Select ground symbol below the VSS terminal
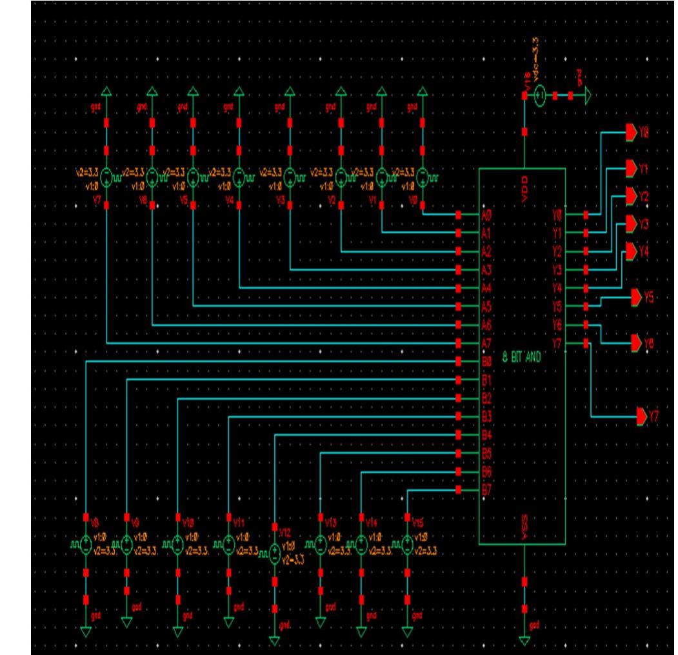 [x=524, y=641]
